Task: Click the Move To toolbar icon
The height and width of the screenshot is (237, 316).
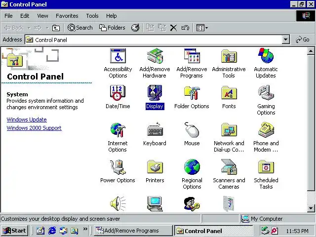Action: click(150, 28)
